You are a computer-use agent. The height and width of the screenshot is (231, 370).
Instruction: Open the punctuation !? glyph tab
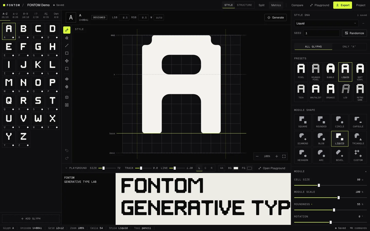pyautogui.click(x=36, y=15)
